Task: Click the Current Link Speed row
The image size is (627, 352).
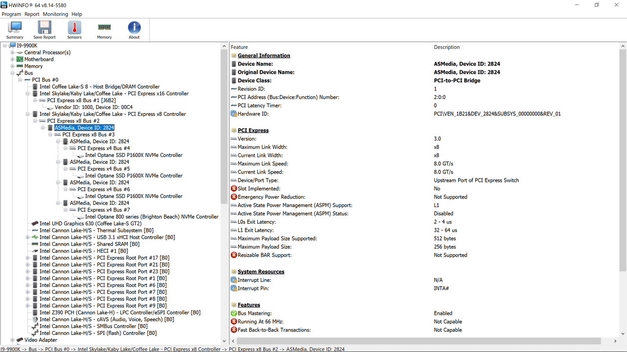Action: (424, 172)
